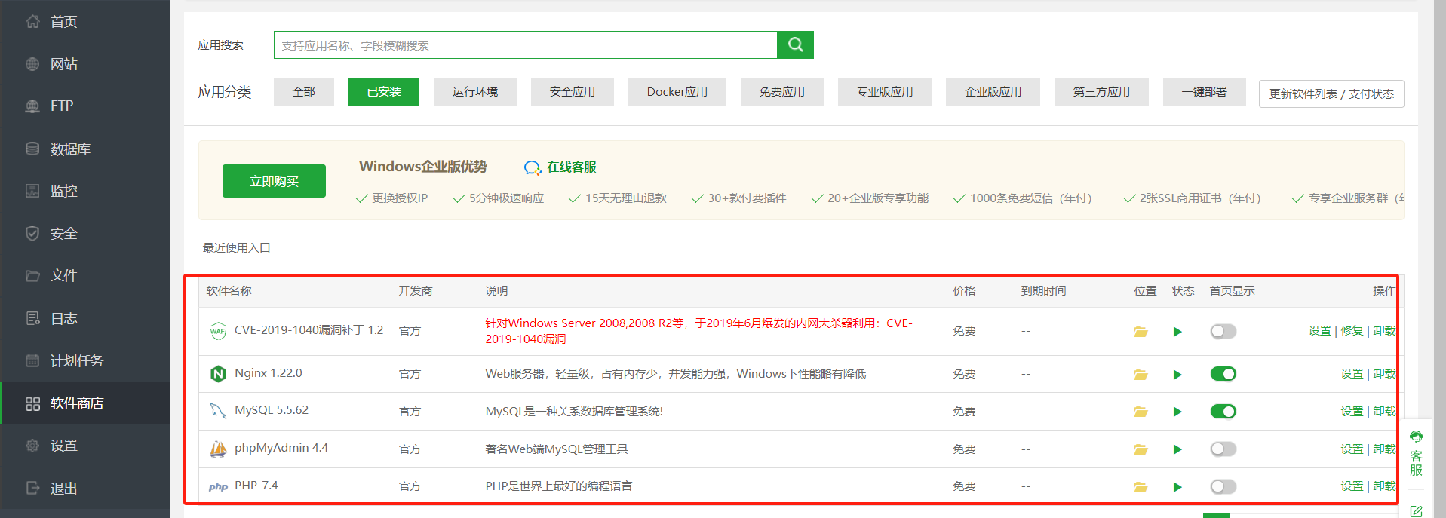Click the play status icon for PHP-7.4
1446x518 pixels.
1177,487
